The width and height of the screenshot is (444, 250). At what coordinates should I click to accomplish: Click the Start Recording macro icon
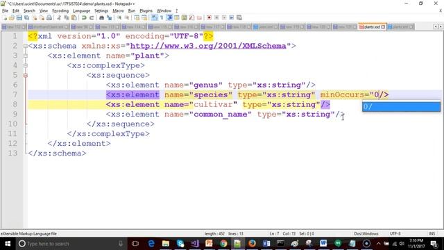[x=209, y=17]
